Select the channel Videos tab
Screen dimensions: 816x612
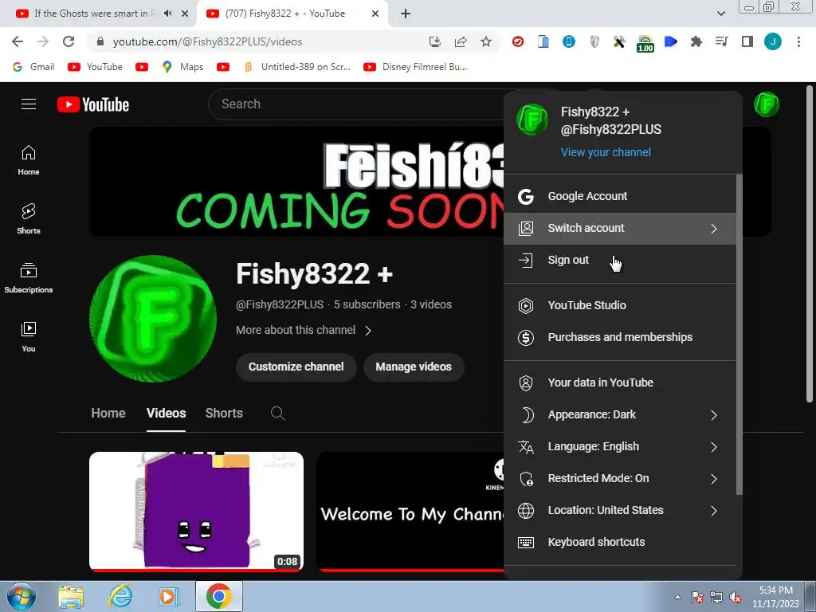point(166,414)
